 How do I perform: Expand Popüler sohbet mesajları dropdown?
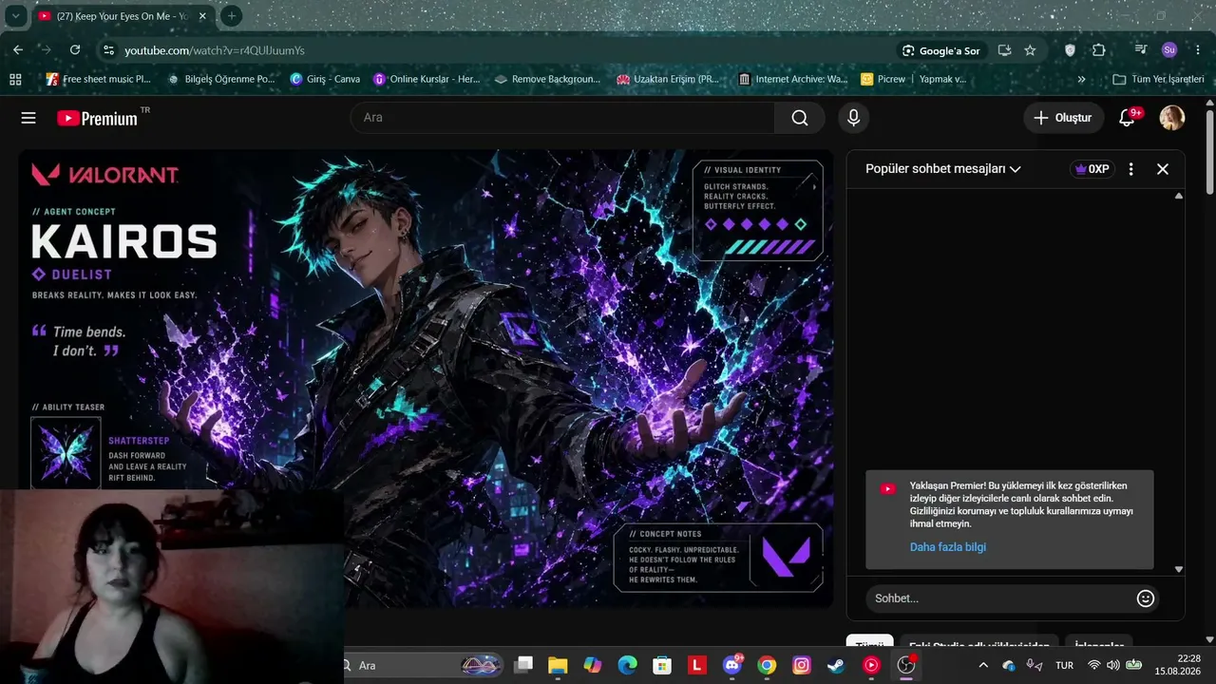pos(942,169)
